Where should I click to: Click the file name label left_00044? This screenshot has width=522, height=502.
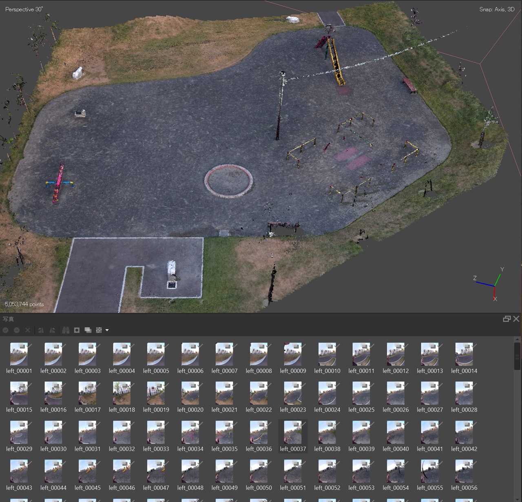pyautogui.click(x=53, y=488)
